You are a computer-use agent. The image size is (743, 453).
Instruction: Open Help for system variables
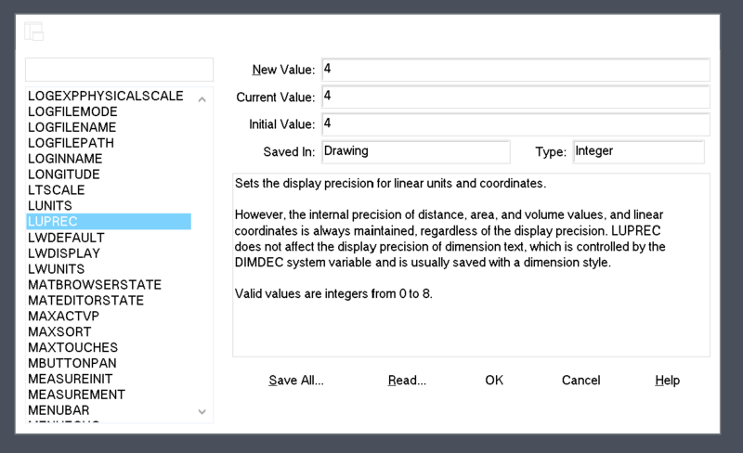(x=667, y=381)
